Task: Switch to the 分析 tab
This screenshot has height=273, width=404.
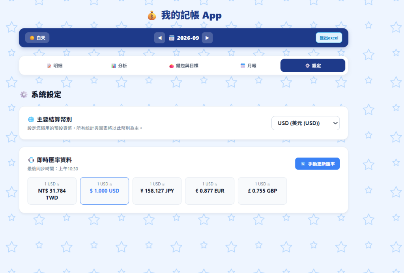Action: coord(119,65)
